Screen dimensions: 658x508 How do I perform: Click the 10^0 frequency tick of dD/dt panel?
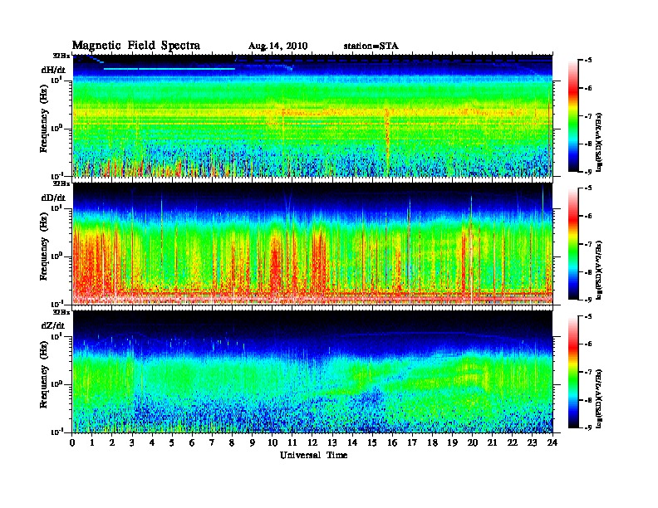coord(57,256)
